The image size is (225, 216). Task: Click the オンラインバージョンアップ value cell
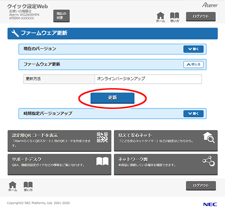pyautogui.click(x=148, y=79)
